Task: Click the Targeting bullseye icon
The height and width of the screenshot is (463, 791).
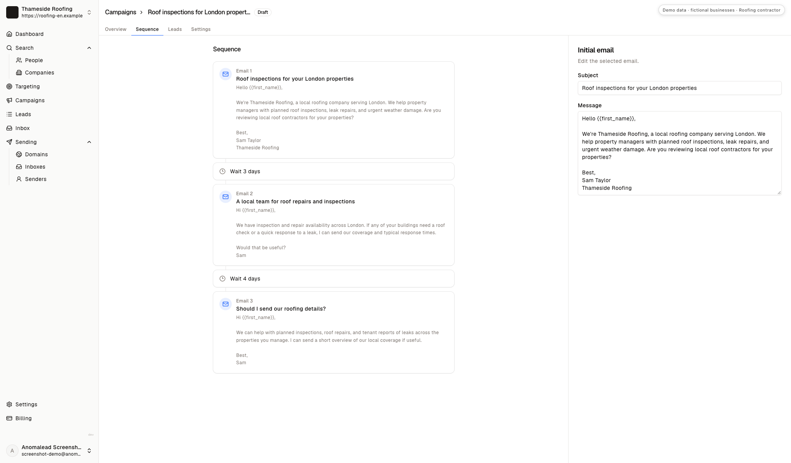Action: [9, 86]
